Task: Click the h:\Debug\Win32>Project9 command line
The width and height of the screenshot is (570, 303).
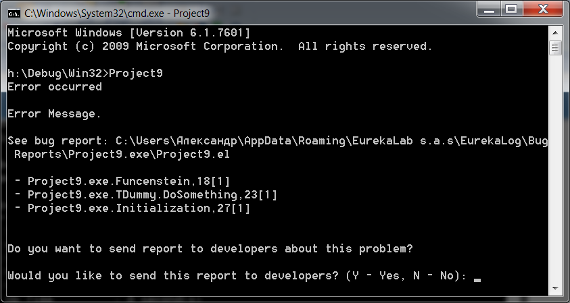Action: pyautogui.click(x=85, y=74)
